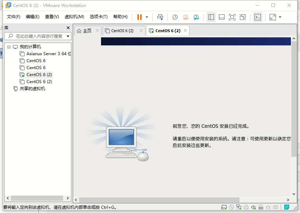Click the USB device status icon
The image size is (300, 213).
click(x=261, y=207)
